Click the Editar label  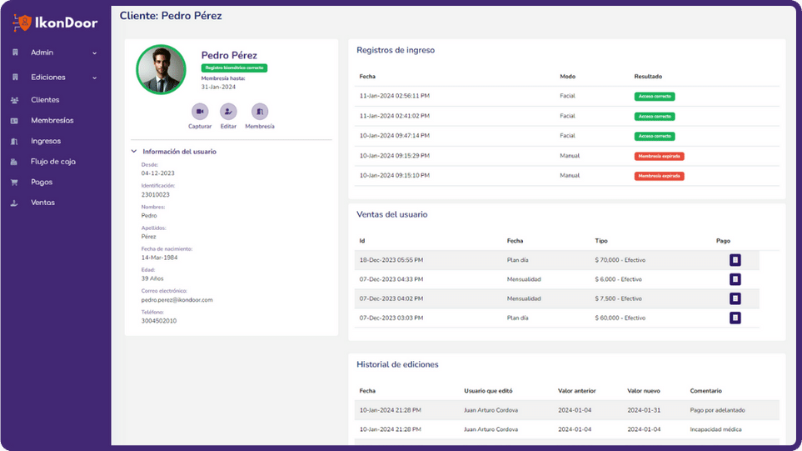[x=228, y=127]
